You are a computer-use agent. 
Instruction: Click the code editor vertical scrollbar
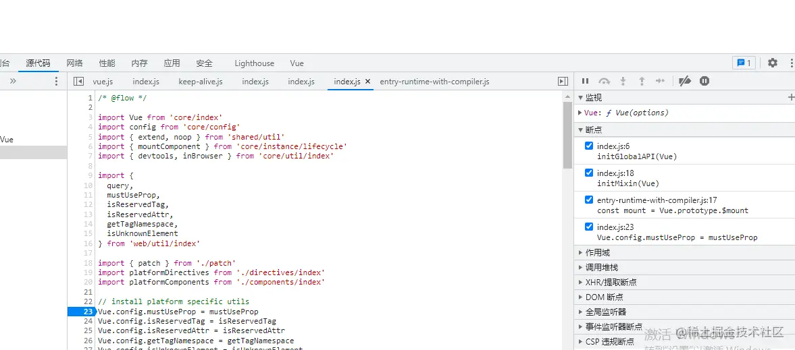coord(568,134)
